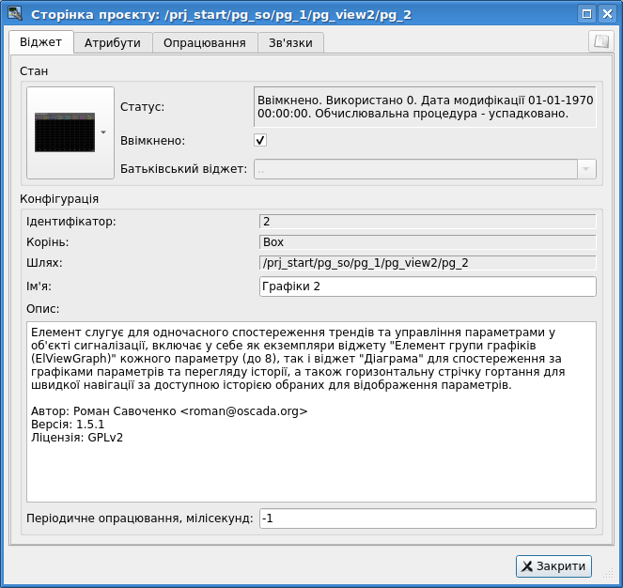This screenshot has height=588, width=623.
Task: Open the dropdown arrow beside widget thumbnail
Action: pos(103,132)
